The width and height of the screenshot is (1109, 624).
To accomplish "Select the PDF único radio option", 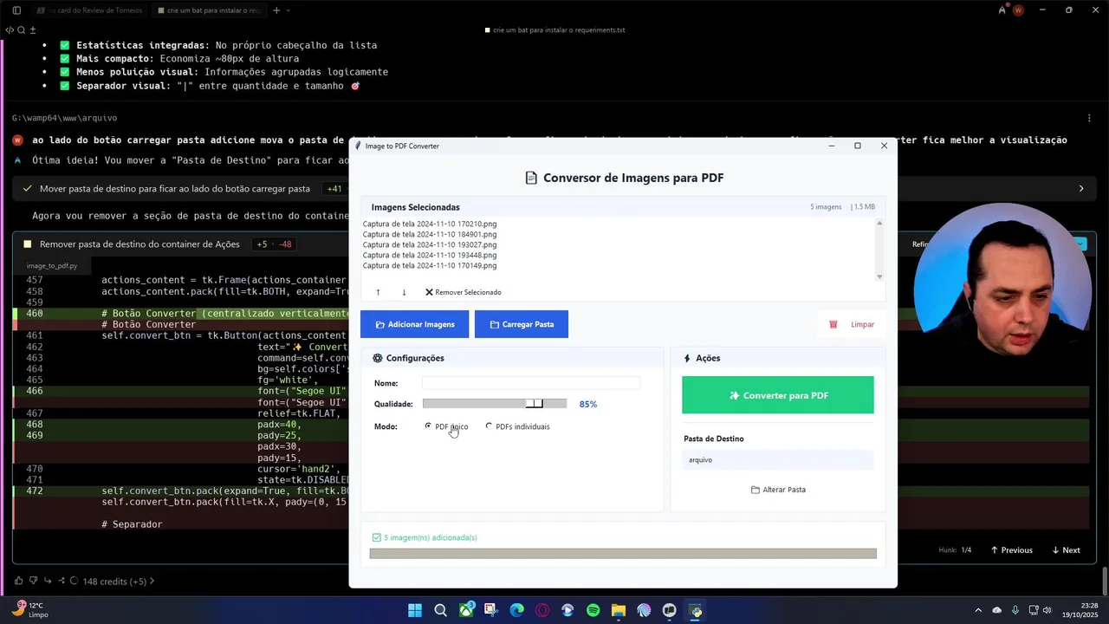I will [x=446, y=426].
